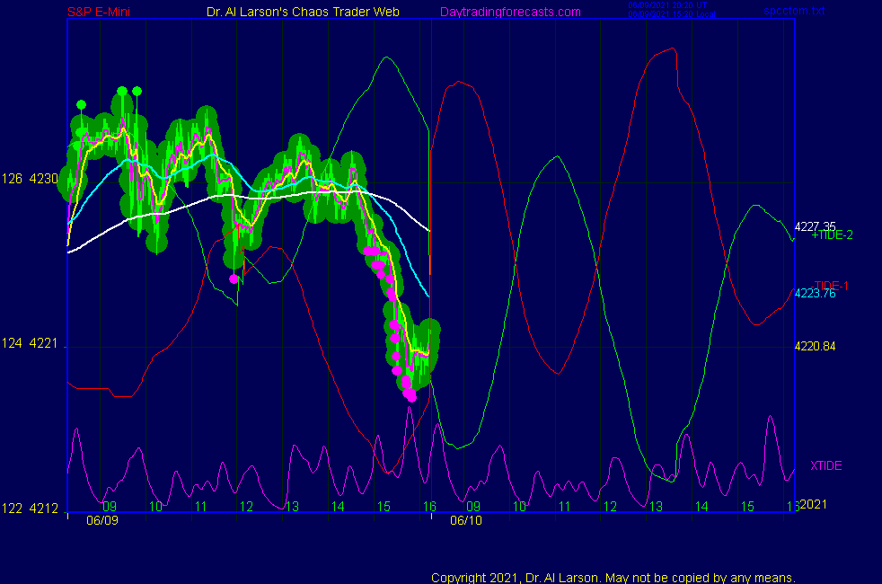The height and width of the screenshot is (584, 882).
Task: Click the "06/09/2021 15:20 Local" timestamp
Action: 672,14
